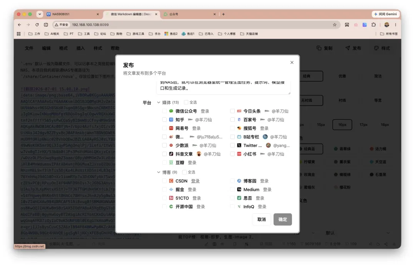Check the CSDN blog checkbox

[x=164, y=181]
